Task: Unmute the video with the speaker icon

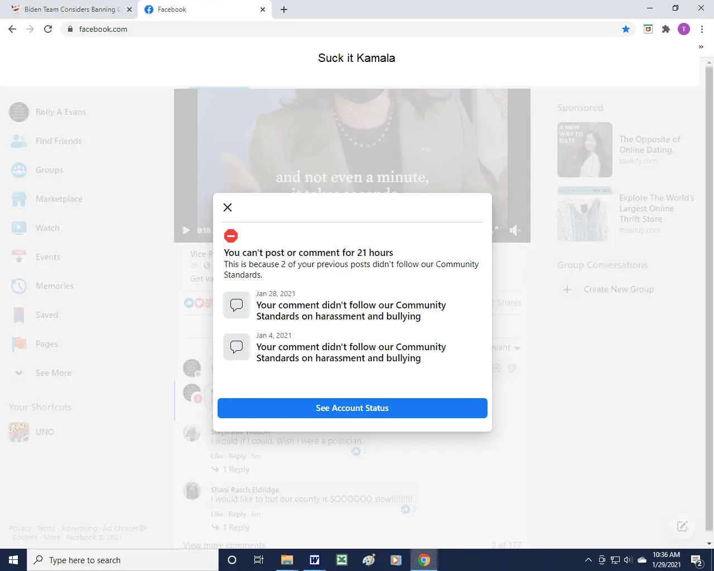Action: [515, 230]
